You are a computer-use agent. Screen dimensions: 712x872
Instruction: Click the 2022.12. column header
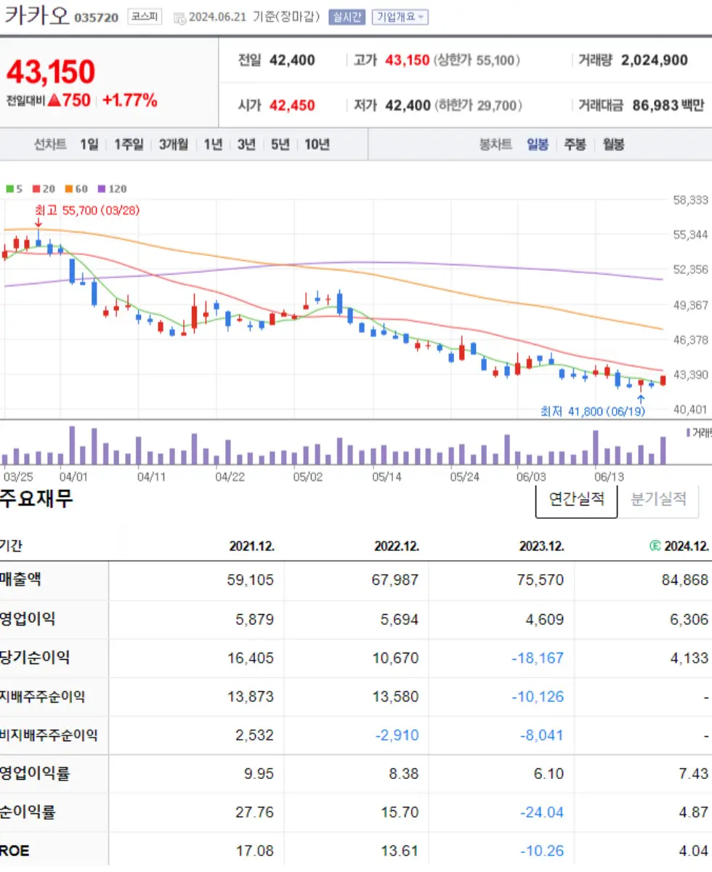click(396, 546)
